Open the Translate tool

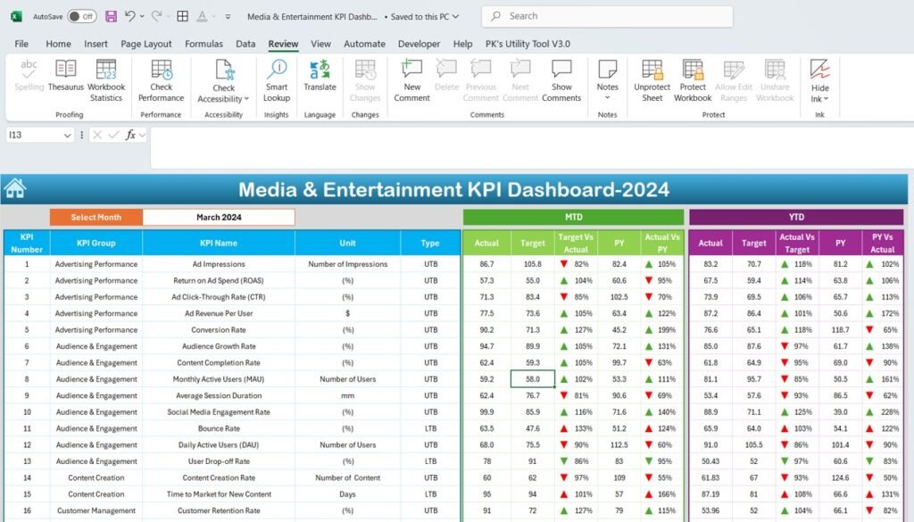[319, 79]
